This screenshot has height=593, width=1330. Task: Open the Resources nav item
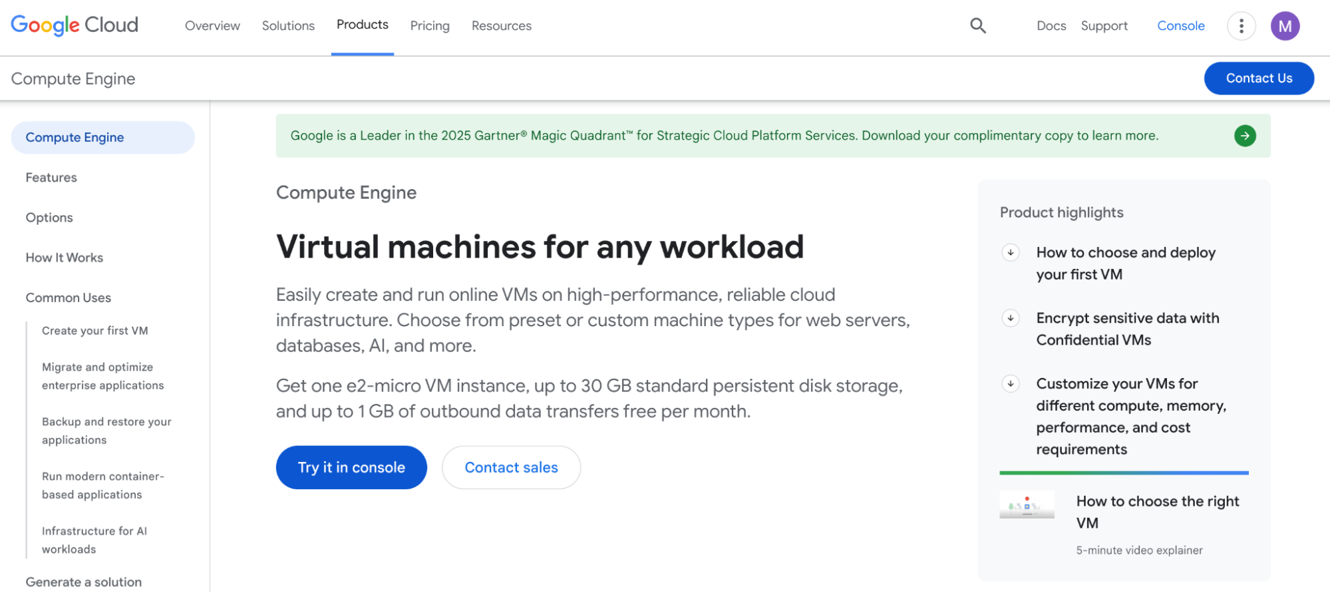tap(502, 26)
